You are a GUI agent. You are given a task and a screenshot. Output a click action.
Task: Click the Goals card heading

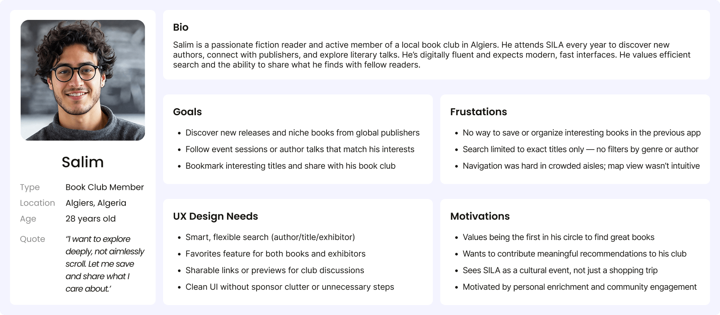tap(187, 112)
